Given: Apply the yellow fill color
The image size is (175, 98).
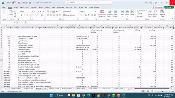Looking at the screenshot, I should 37,15.
